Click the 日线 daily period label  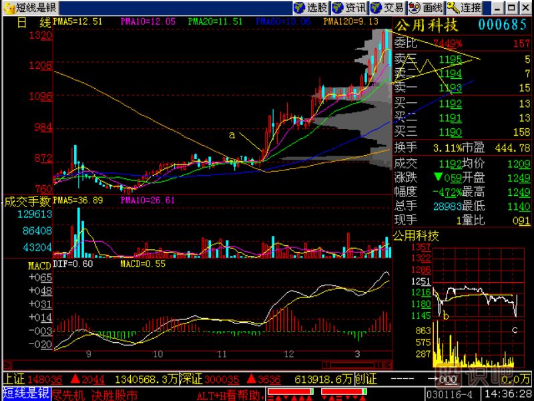(x=33, y=22)
